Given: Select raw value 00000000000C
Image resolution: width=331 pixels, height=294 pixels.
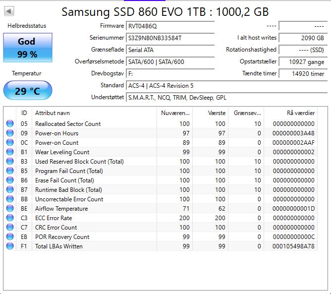Looking at the screenshot, I should pos(293,237).
